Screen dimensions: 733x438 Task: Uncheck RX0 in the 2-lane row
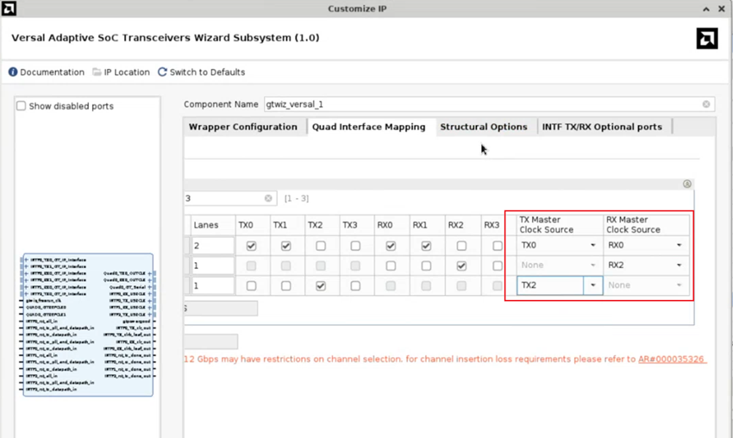click(391, 246)
